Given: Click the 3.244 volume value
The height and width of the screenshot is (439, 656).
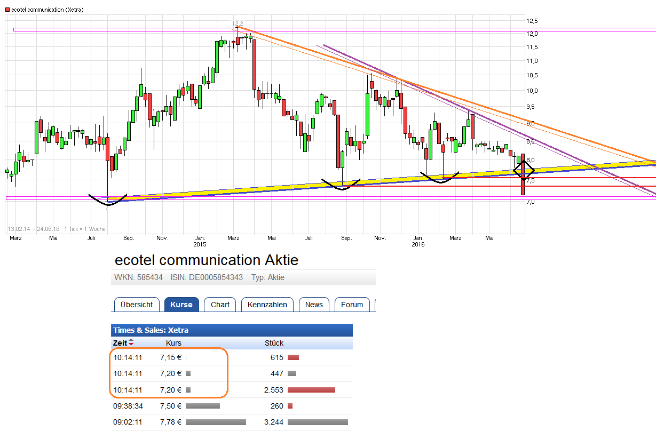Looking at the screenshot, I should point(274,422).
